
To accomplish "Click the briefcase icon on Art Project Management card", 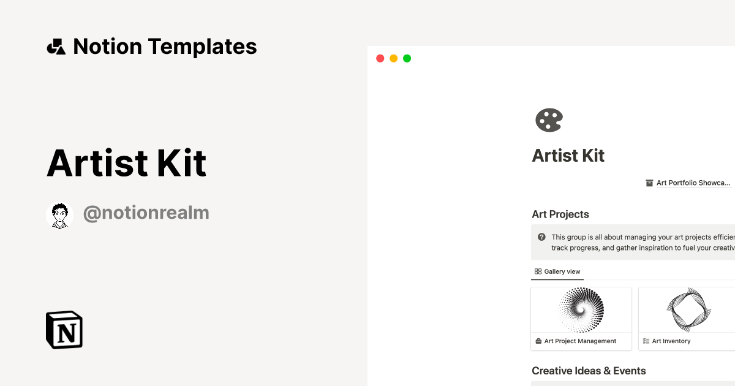I will click(x=538, y=341).
